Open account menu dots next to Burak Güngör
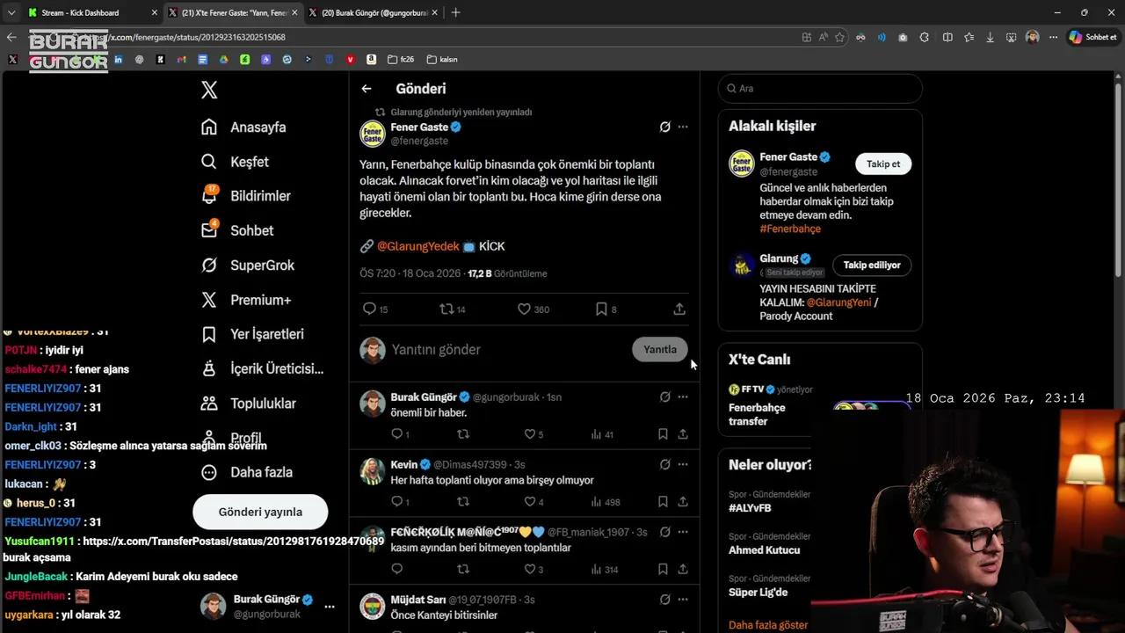This screenshot has height=633, width=1125. coord(330,607)
